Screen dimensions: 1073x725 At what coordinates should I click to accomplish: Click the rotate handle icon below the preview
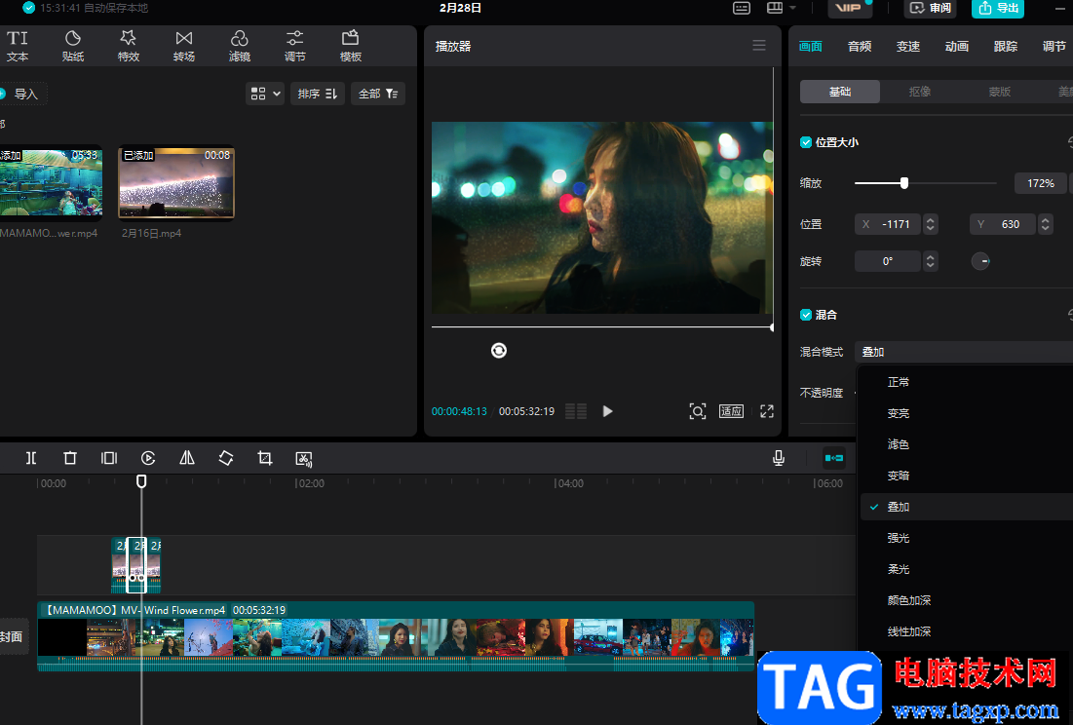[499, 350]
